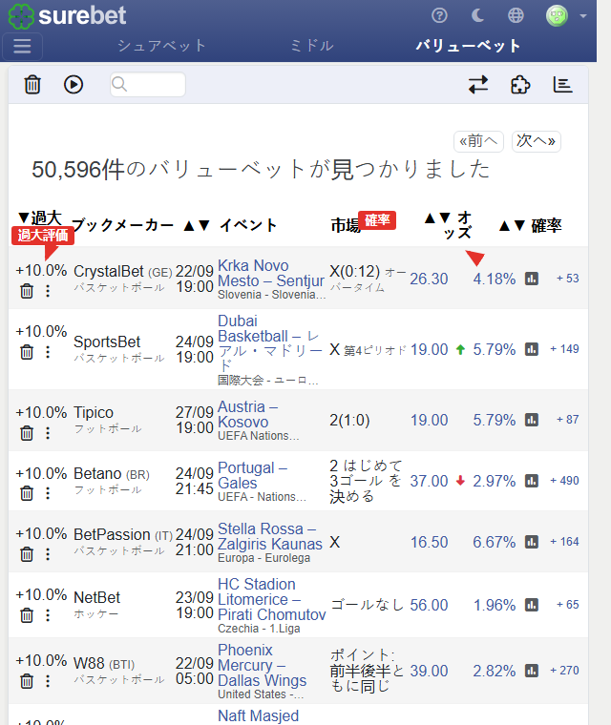Click toolbar trash bin icon
This screenshot has height=725, width=611.
tap(32, 85)
